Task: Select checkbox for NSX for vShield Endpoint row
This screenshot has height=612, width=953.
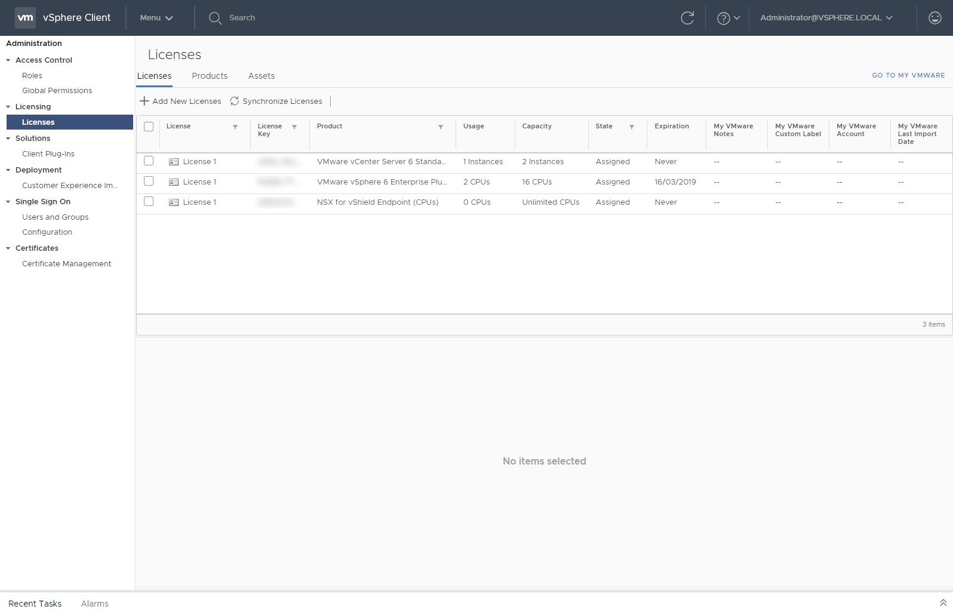Action: click(149, 202)
